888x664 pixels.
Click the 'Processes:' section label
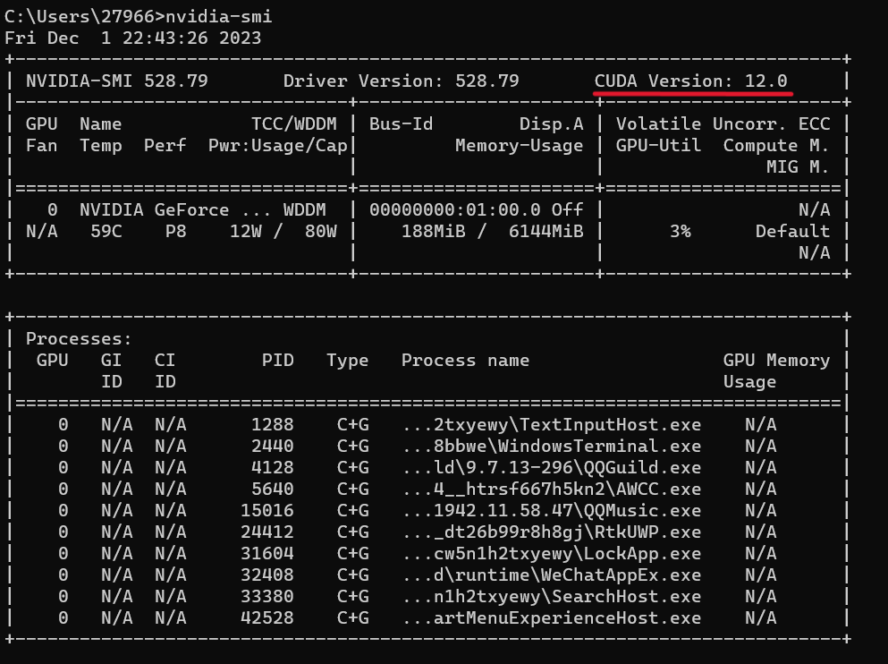pyautogui.click(x=79, y=339)
